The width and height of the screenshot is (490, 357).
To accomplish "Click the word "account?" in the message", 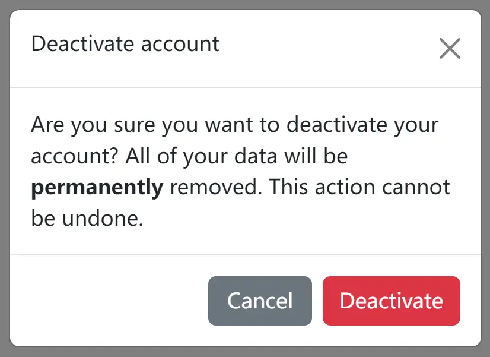I will pos(74,156).
